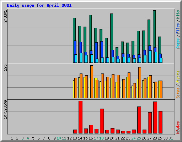
Task: Select the orange sites bar for day 16
Action: 92,82
